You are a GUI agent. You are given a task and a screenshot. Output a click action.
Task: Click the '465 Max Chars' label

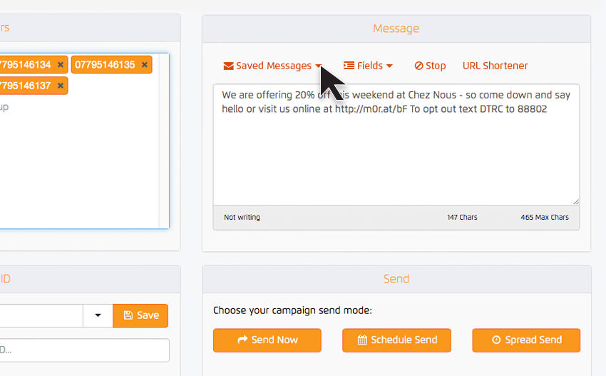tap(545, 218)
